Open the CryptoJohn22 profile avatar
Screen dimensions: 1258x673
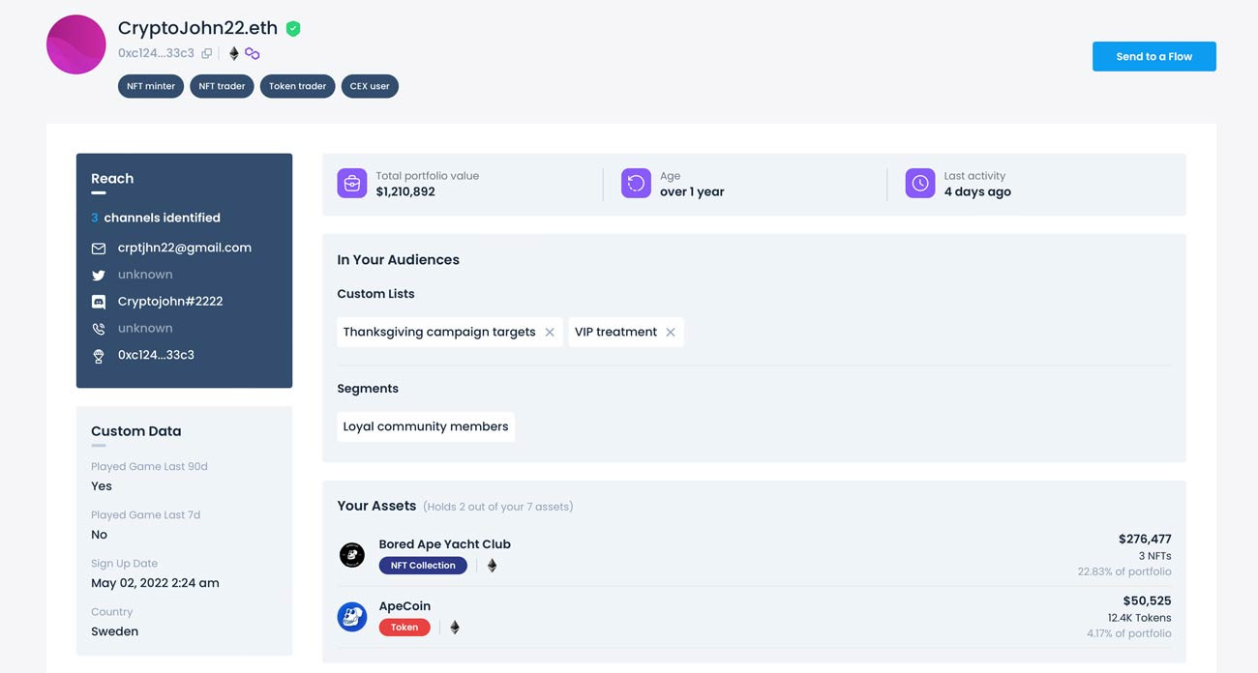[75, 44]
